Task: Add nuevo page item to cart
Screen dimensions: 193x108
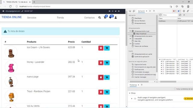Action: [107, 77]
